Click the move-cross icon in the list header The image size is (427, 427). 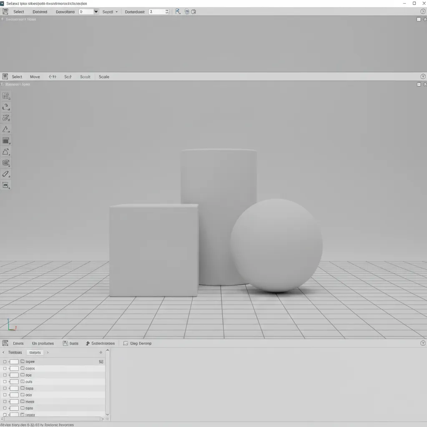coord(101,352)
